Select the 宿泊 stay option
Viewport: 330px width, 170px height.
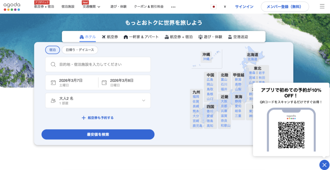(x=53, y=50)
